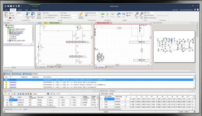Click the save icon in quick access toolbar
The image size is (202, 116).
[x=11, y=6]
